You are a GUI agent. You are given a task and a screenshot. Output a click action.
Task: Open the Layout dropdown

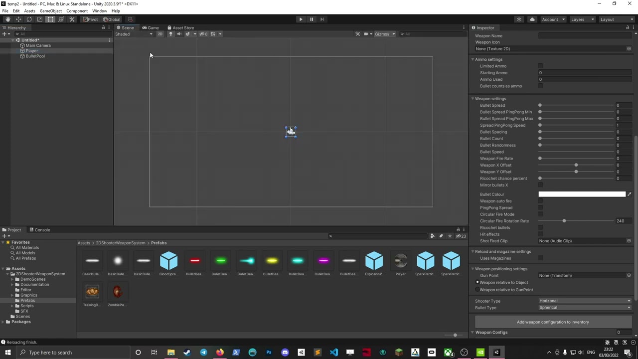coord(616,19)
